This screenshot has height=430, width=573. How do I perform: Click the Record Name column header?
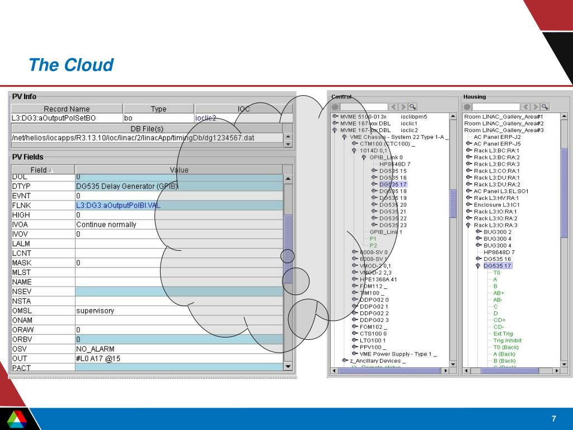coord(67,109)
